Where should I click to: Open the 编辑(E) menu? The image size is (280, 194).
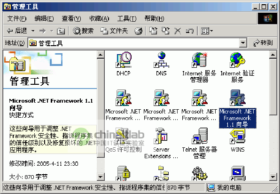click(x=44, y=18)
